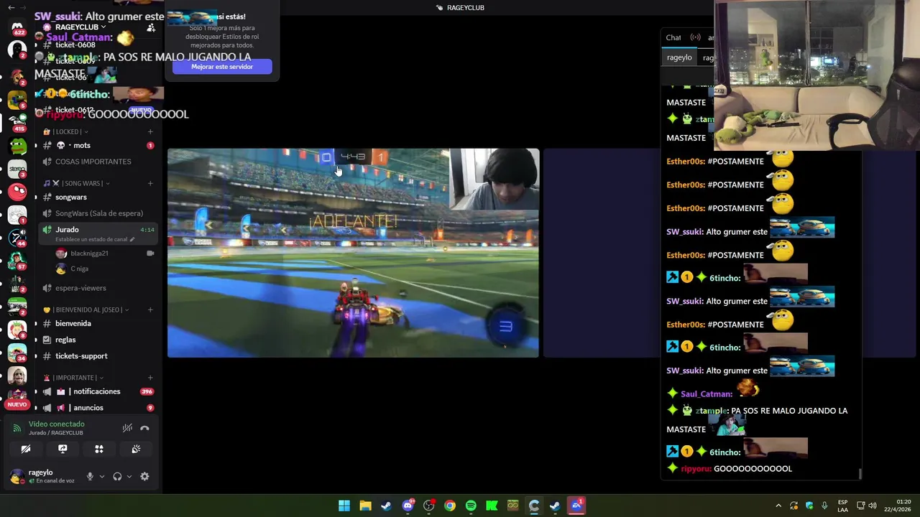
Task: Open notificaciones announcement channel
Action: click(x=98, y=391)
